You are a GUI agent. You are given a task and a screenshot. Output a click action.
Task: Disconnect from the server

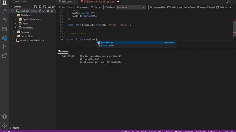[x=83, y=7]
